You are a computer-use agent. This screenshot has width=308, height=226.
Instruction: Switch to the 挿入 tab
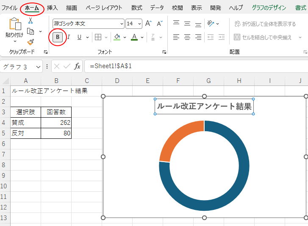pyautogui.click(x=52, y=8)
